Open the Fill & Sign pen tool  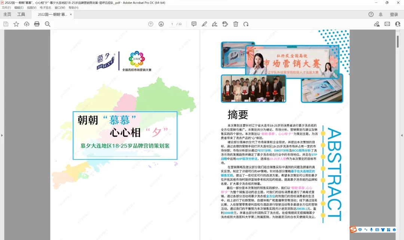click(215, 24)
